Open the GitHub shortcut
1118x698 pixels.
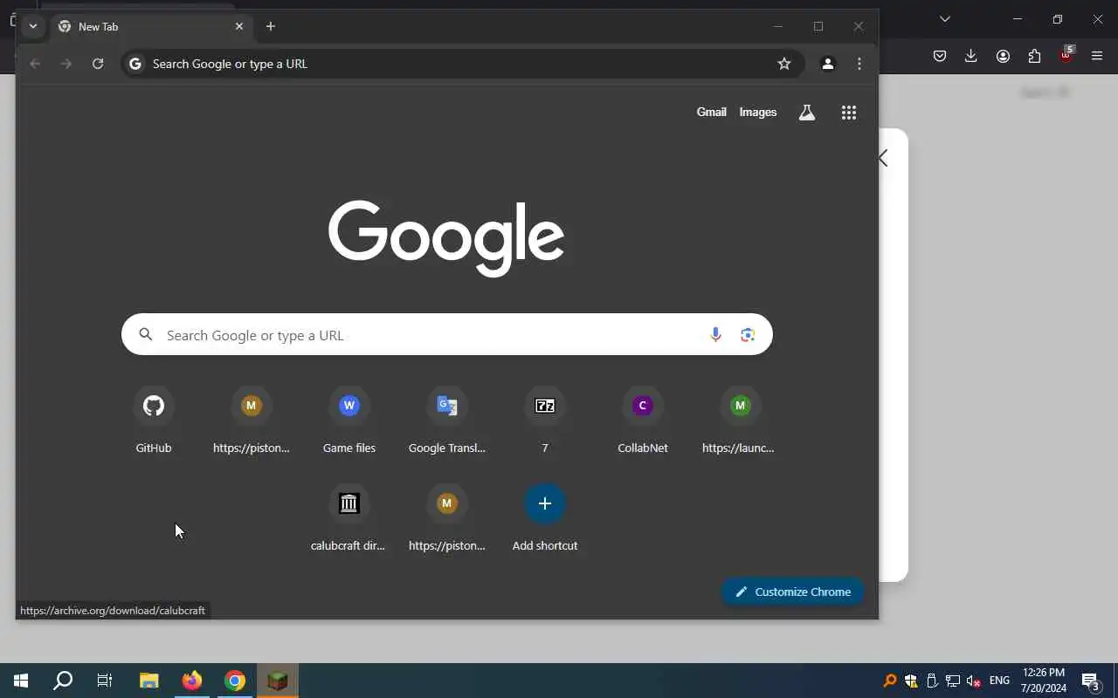pos(154,406)
